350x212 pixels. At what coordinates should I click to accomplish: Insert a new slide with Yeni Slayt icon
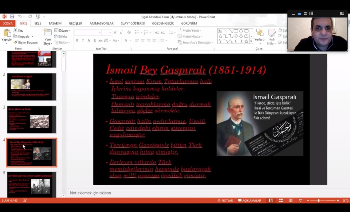[48, 32]
